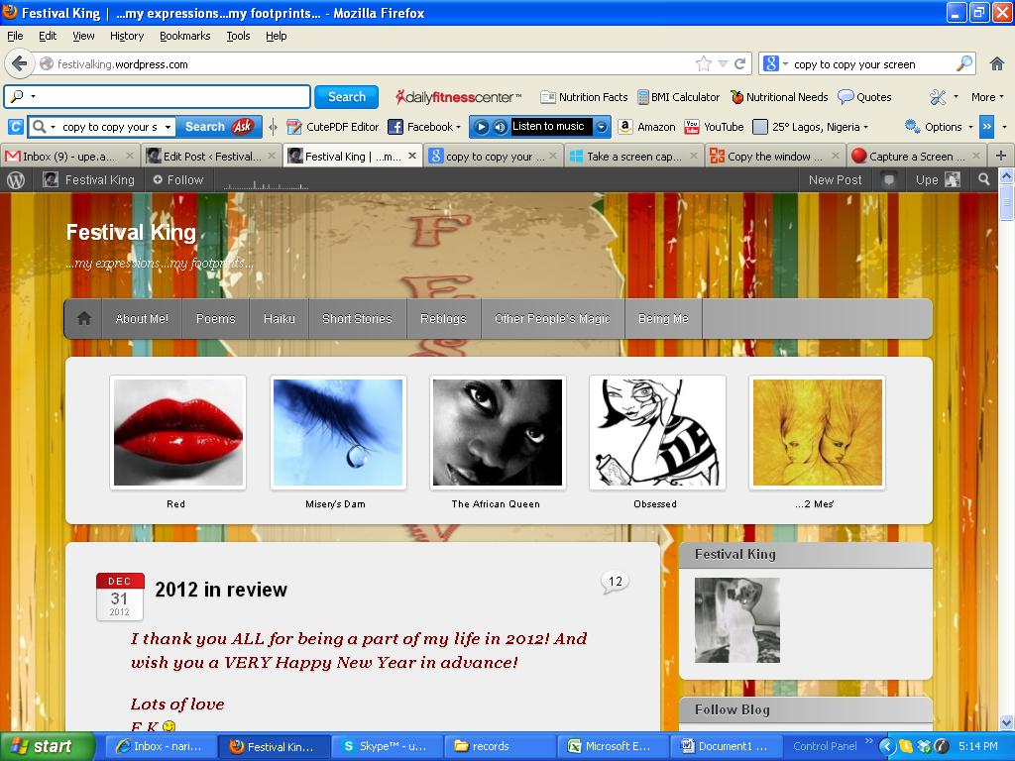Open the WordPress admin bar search icon

983,179
